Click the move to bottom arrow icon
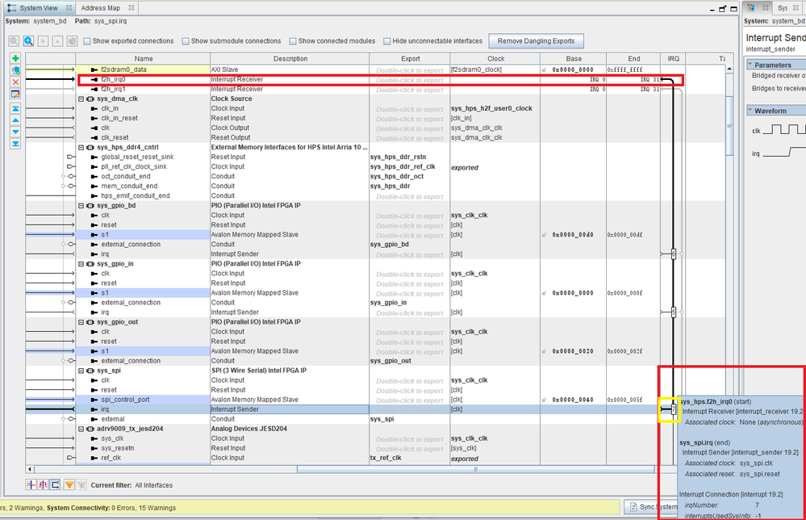Viewport: 806px width, 520px height. (15, 144)
